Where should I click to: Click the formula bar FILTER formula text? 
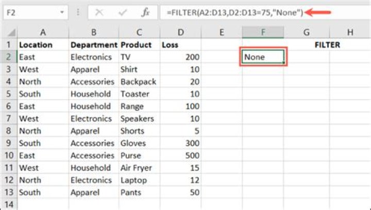coord(235,12)
